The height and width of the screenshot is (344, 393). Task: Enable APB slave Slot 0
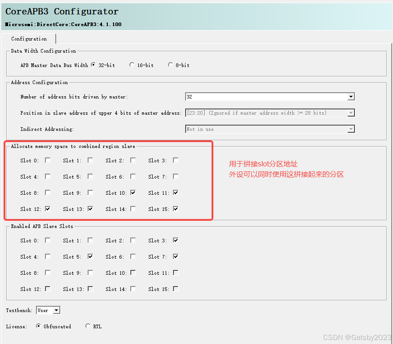(x=48, y=240)
